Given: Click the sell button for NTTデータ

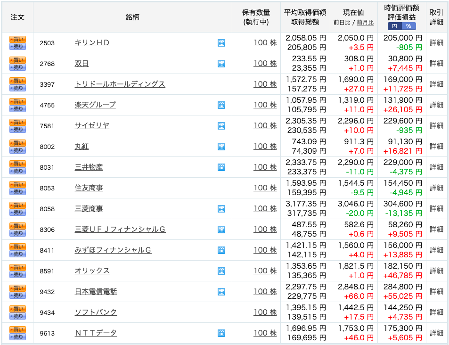Looking at the screenshot, I should 17,337.
